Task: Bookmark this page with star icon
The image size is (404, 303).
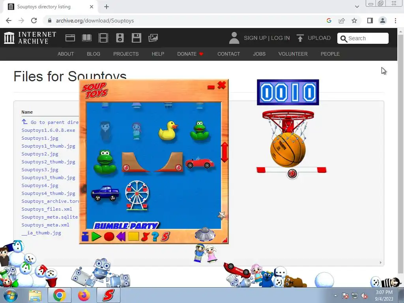Action: tap(354, 21)
